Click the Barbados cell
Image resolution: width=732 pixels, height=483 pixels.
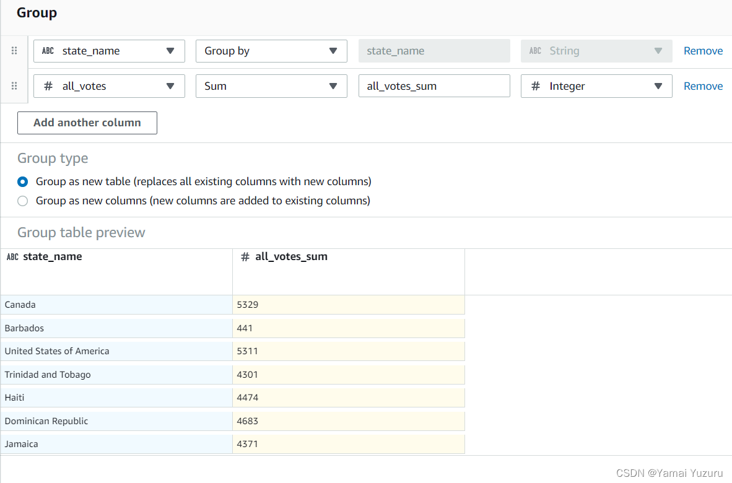tap(116, 328)
